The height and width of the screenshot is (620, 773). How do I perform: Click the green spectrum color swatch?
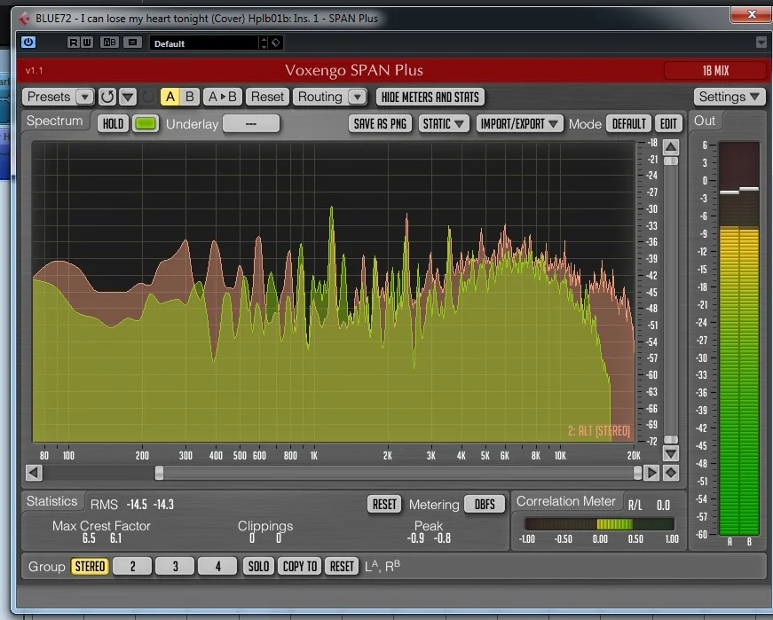[x=145, y=123]
